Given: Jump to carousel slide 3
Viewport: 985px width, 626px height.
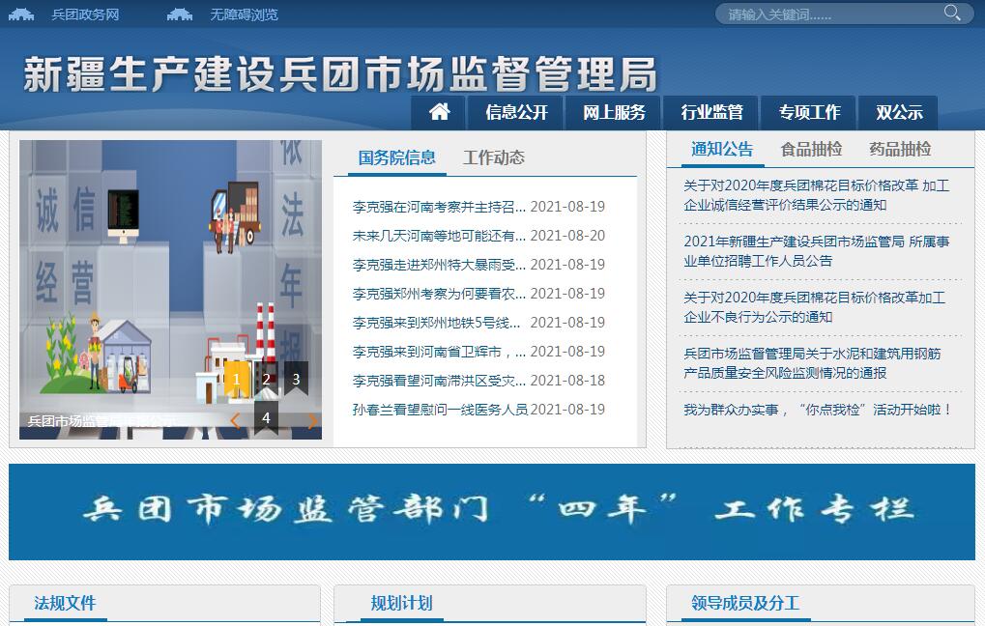Looking at the screenshot, I should tap(296, 379).
